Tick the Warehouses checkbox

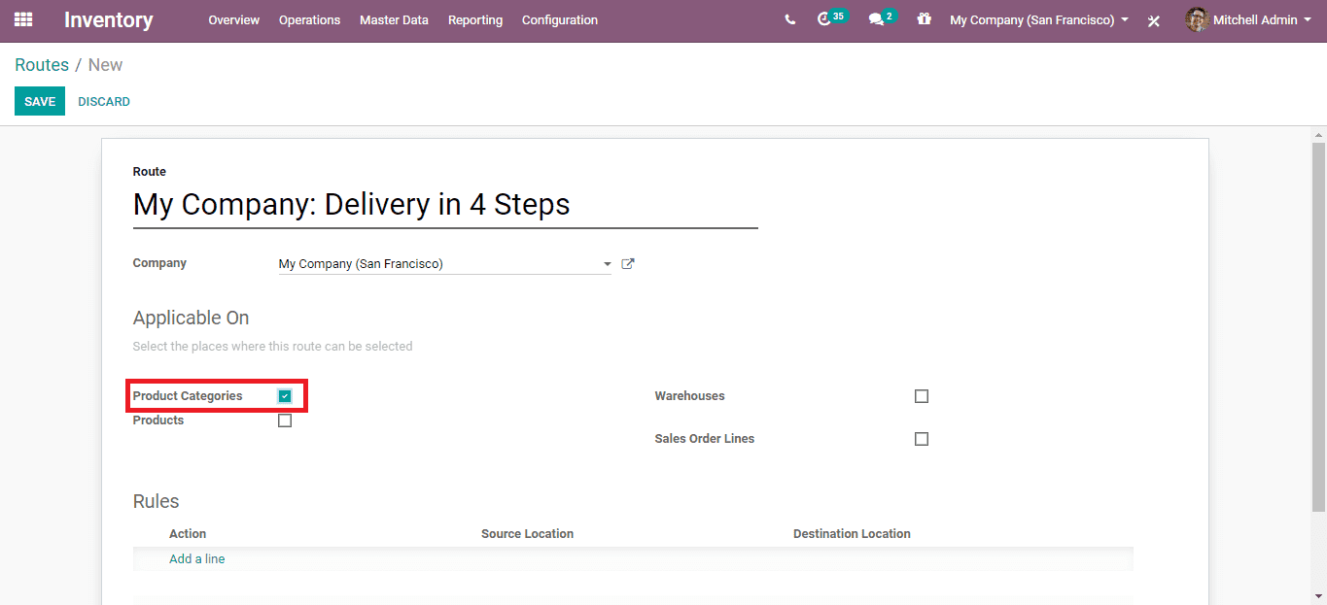(922, 396)
